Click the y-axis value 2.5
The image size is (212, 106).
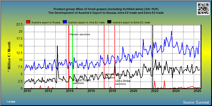point(20,82)
